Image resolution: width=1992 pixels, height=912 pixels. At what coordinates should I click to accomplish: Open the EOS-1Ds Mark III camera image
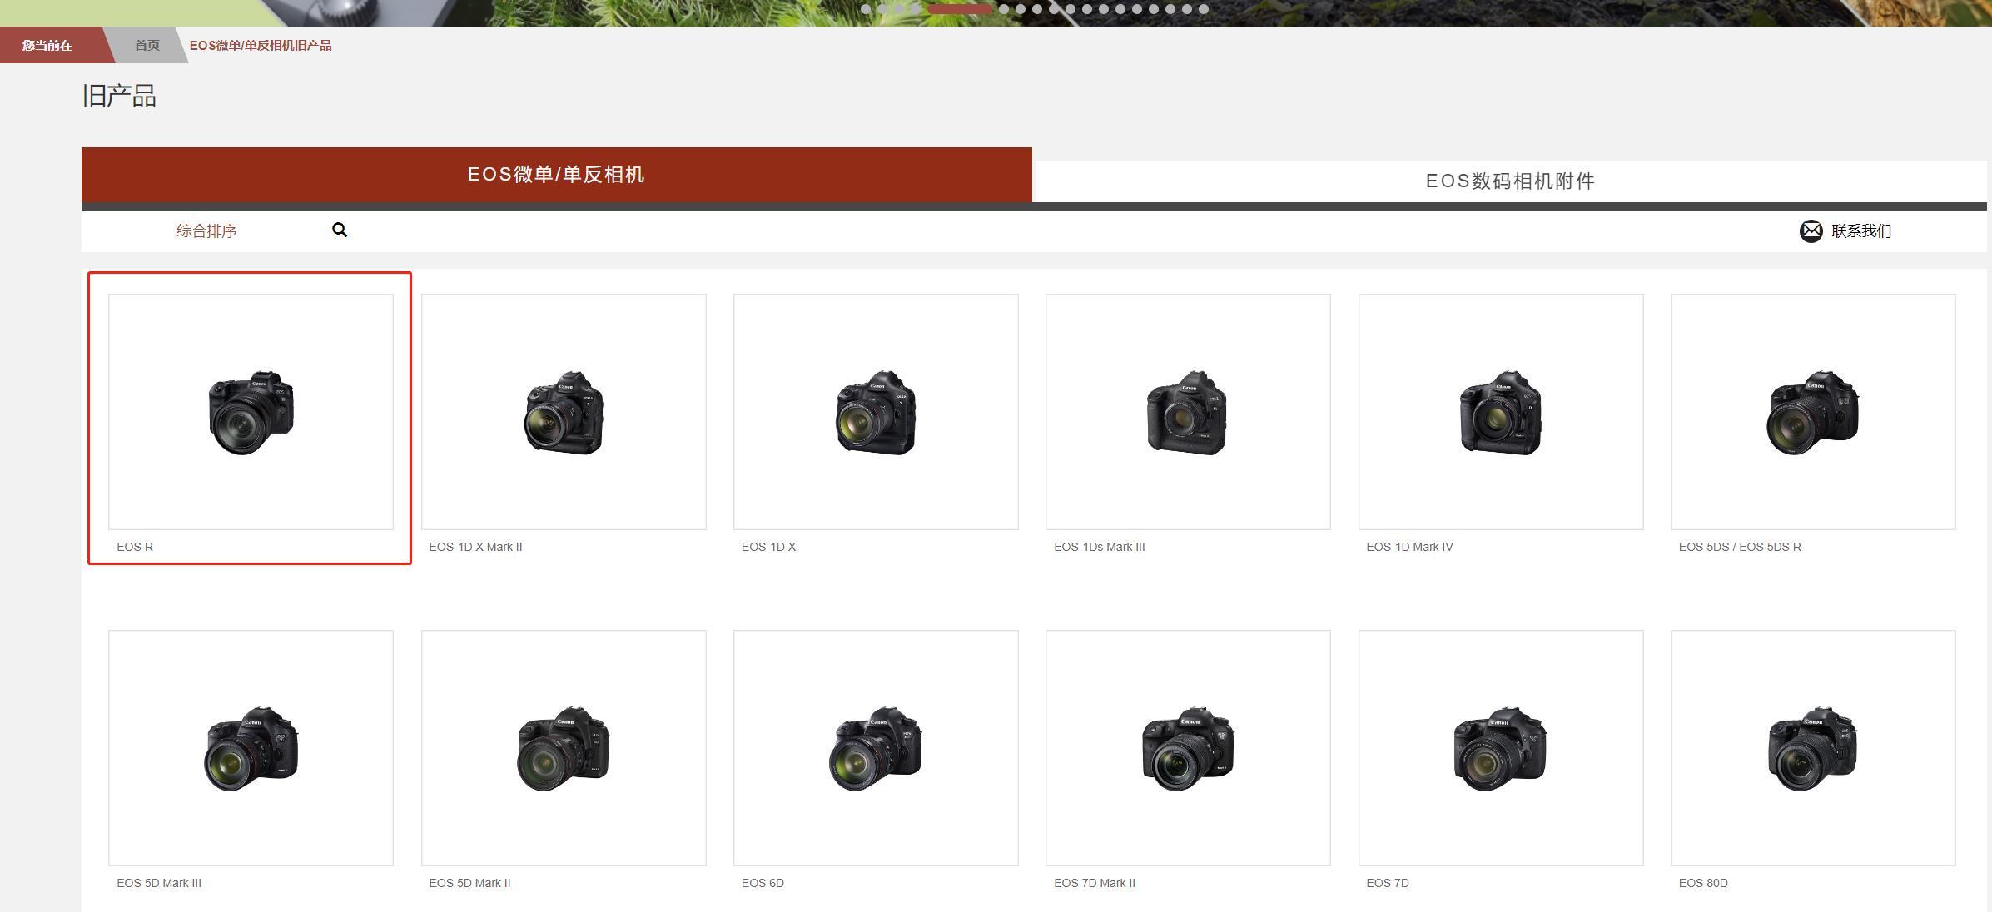[1188, 412]
